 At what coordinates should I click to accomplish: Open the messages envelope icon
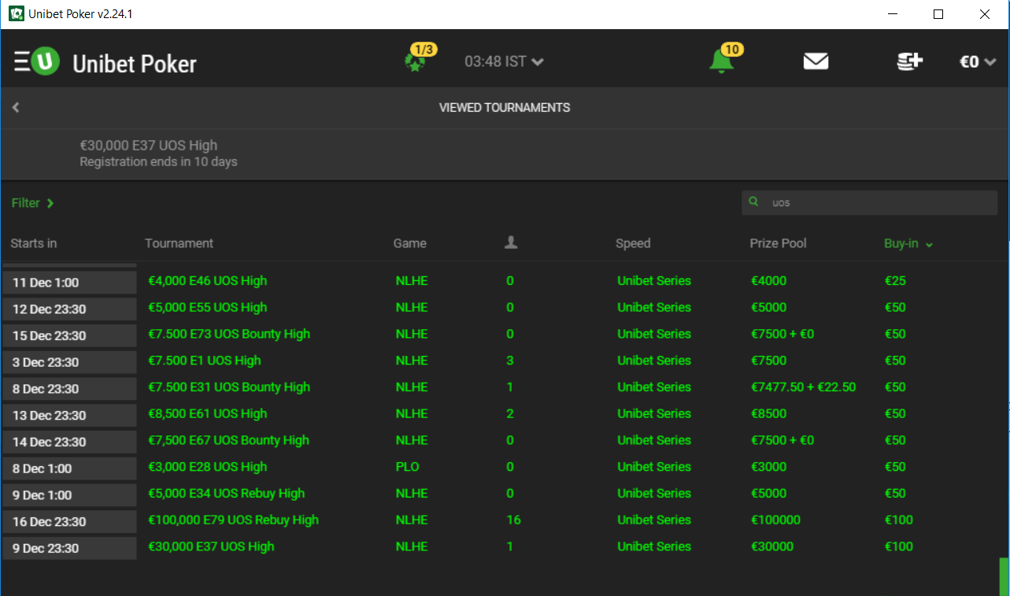coord(816,61)
